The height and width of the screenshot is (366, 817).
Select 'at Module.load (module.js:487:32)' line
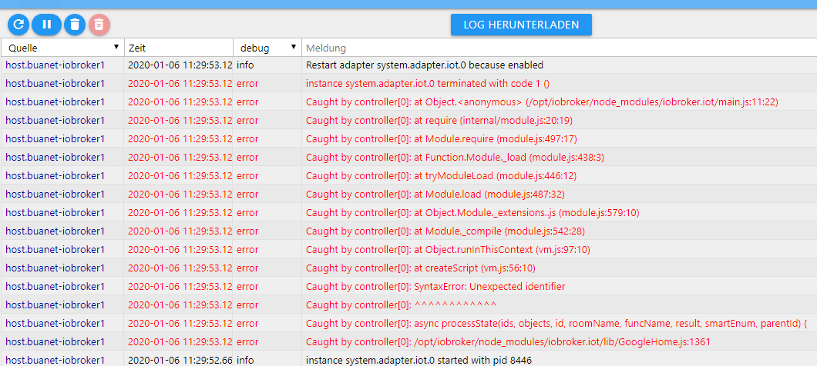[435, 194]
